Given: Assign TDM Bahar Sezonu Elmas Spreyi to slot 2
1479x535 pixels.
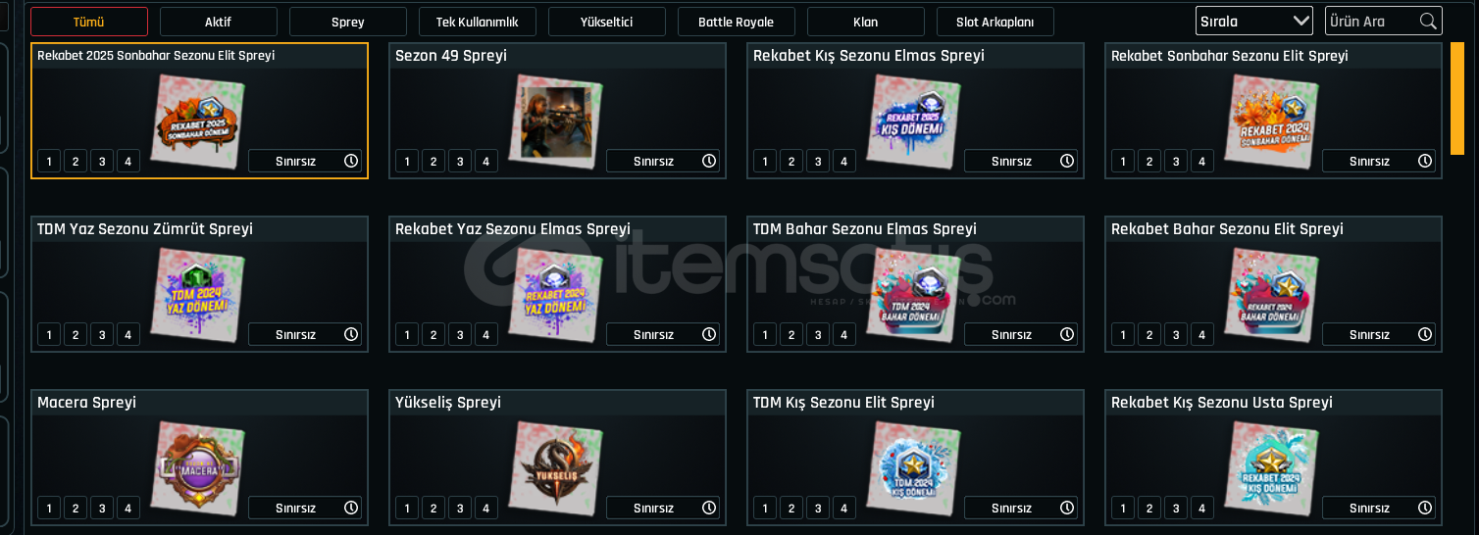Looking at the screenshot, I should (x=791, y=334).
